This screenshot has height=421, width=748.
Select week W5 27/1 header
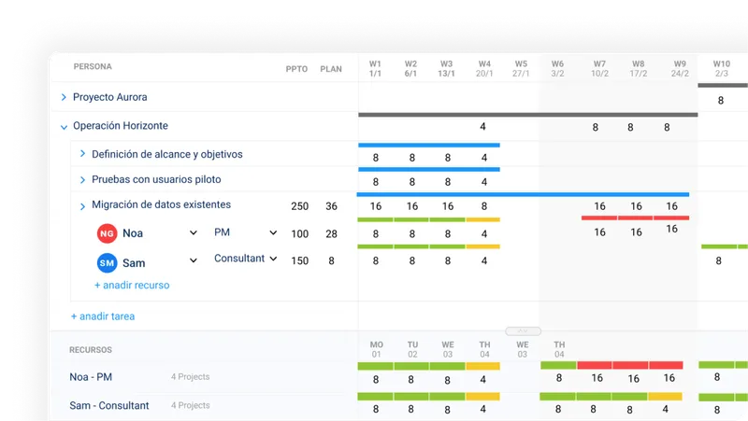(521, 68)
